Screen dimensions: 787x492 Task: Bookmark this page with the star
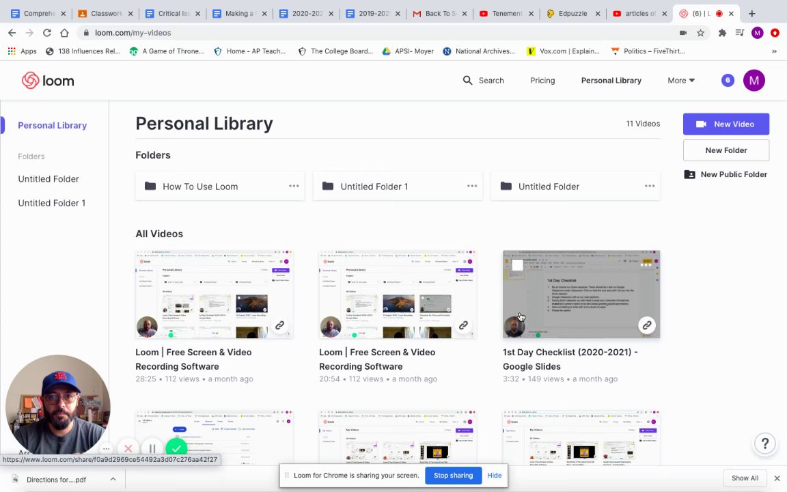(701, 33)
